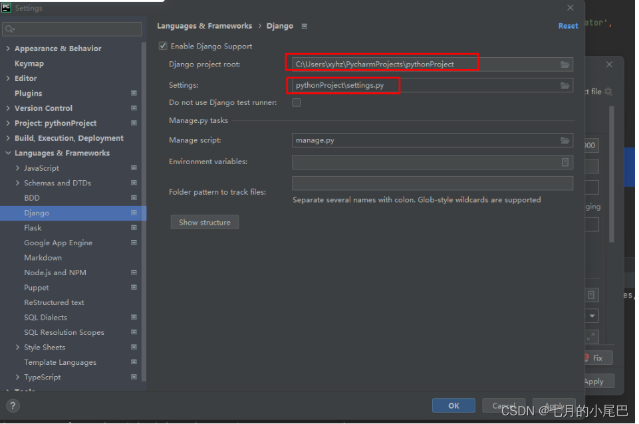Expand Build, Execution, Deployment section
Image resolution: width=639 pixels, height=424 pixels.
coord(8,138)
